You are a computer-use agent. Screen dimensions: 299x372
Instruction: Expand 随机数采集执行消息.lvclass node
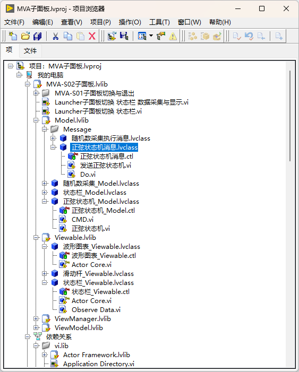(53, 138)
